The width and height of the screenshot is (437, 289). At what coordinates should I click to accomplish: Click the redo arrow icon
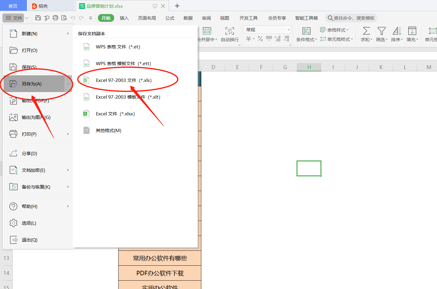(x=81, y=18)
